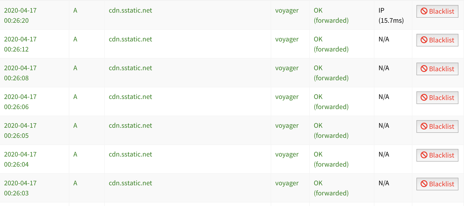The image size is (464, 206).
Task: Click the ban icon in the 00:26:08 row
Action: tap(424, 69)
